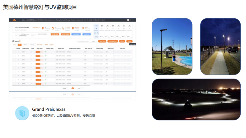Click Today's thunderstorm weather icon
The width and height of the screenshot is (246, 138).
[x=96, y=28]
